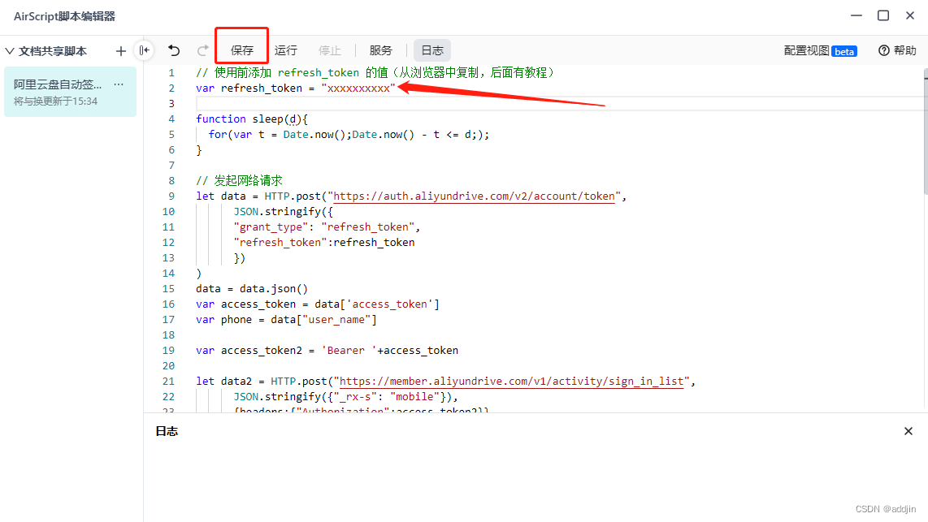Collapse the script sidebar panel
Viewport: 928px width, 522px height.
(144, 50)
